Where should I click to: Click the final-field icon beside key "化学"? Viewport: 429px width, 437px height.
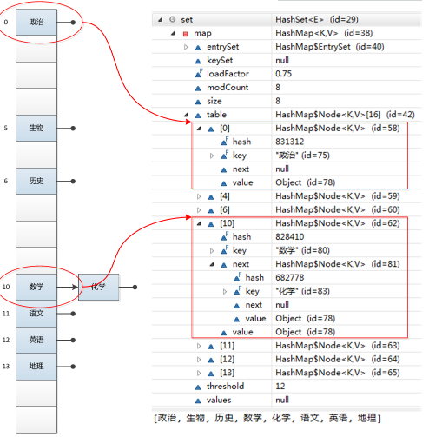point(237,291)
